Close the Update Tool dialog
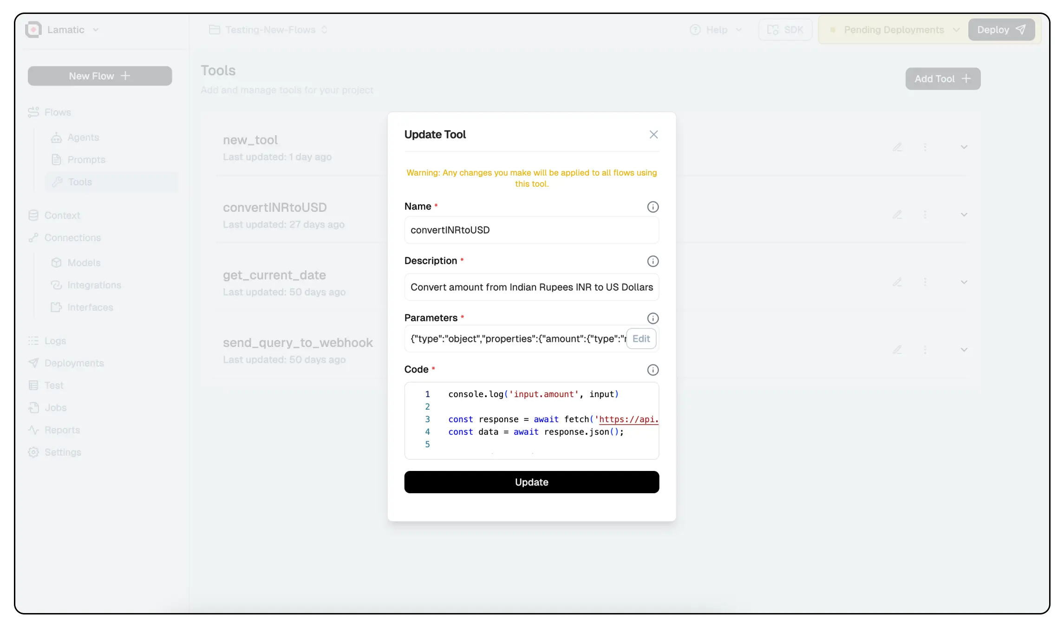Screen dimensions: 1064x627 [x=653, y=135]
